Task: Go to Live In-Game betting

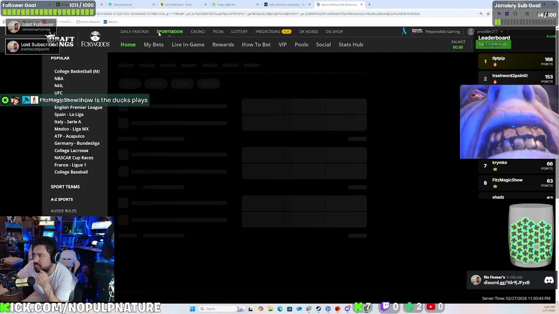Action: pos(188,44)
